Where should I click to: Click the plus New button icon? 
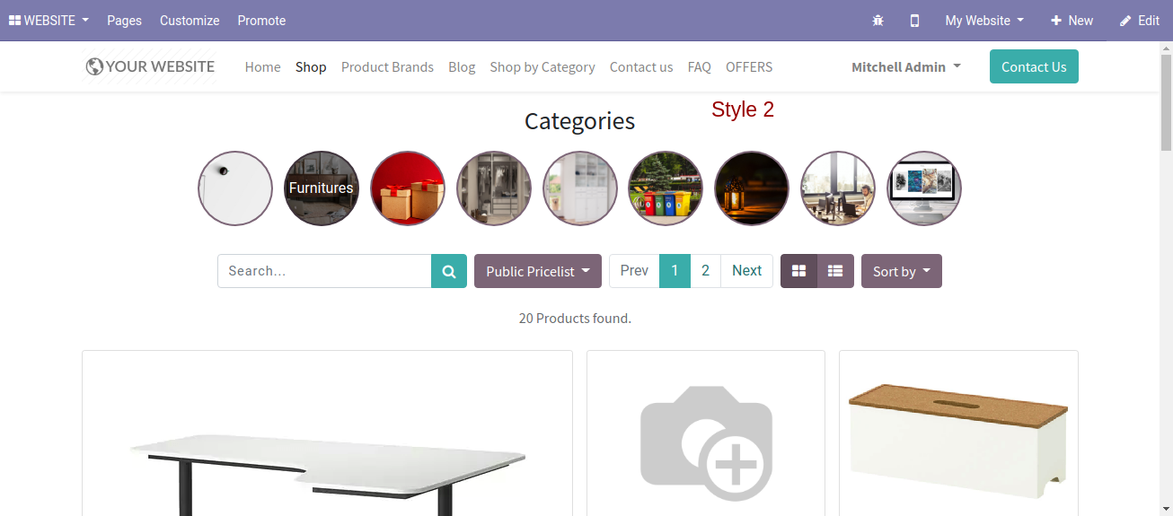point(1072,21)
